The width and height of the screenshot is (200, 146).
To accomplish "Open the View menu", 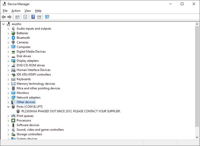I will pyautogui.click(x=28, y=11).
